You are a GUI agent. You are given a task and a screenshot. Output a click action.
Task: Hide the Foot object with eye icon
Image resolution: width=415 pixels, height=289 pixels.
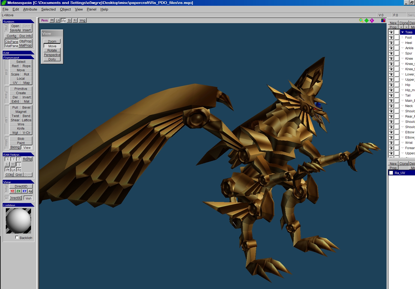(391, 37)
